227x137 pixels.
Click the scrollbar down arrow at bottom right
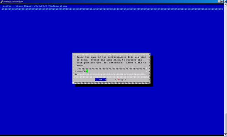[x=225, y=135]
